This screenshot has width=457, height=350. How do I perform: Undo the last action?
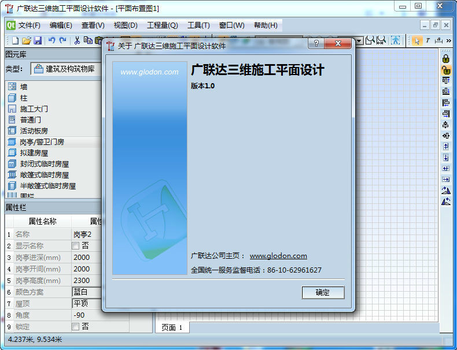(x=52, y=40)
